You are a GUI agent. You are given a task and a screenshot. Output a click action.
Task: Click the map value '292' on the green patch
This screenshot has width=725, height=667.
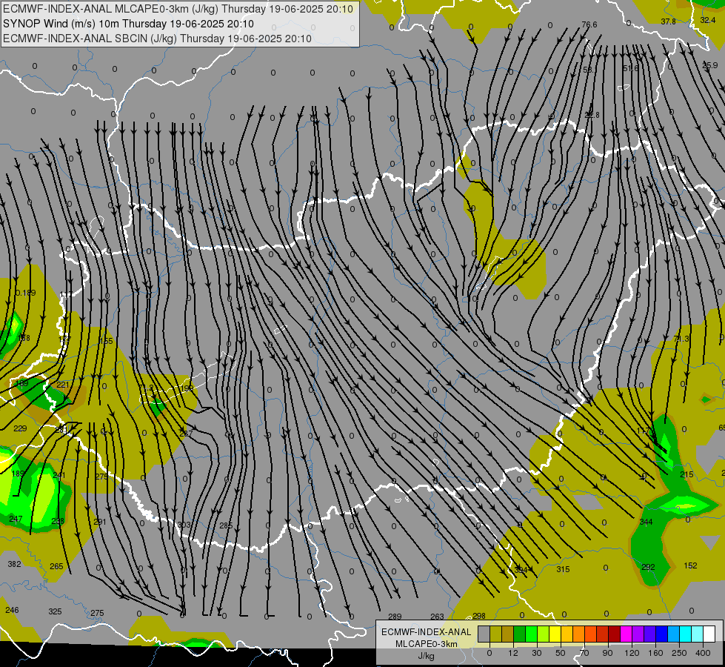(x=648, y=566)
